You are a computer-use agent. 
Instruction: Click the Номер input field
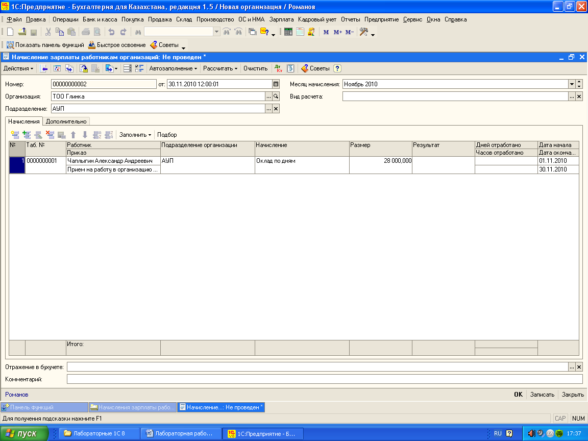pyautogui.click(x=104, y=84)
